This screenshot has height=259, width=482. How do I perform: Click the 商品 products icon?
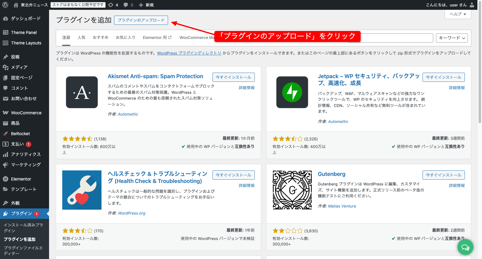6,123
